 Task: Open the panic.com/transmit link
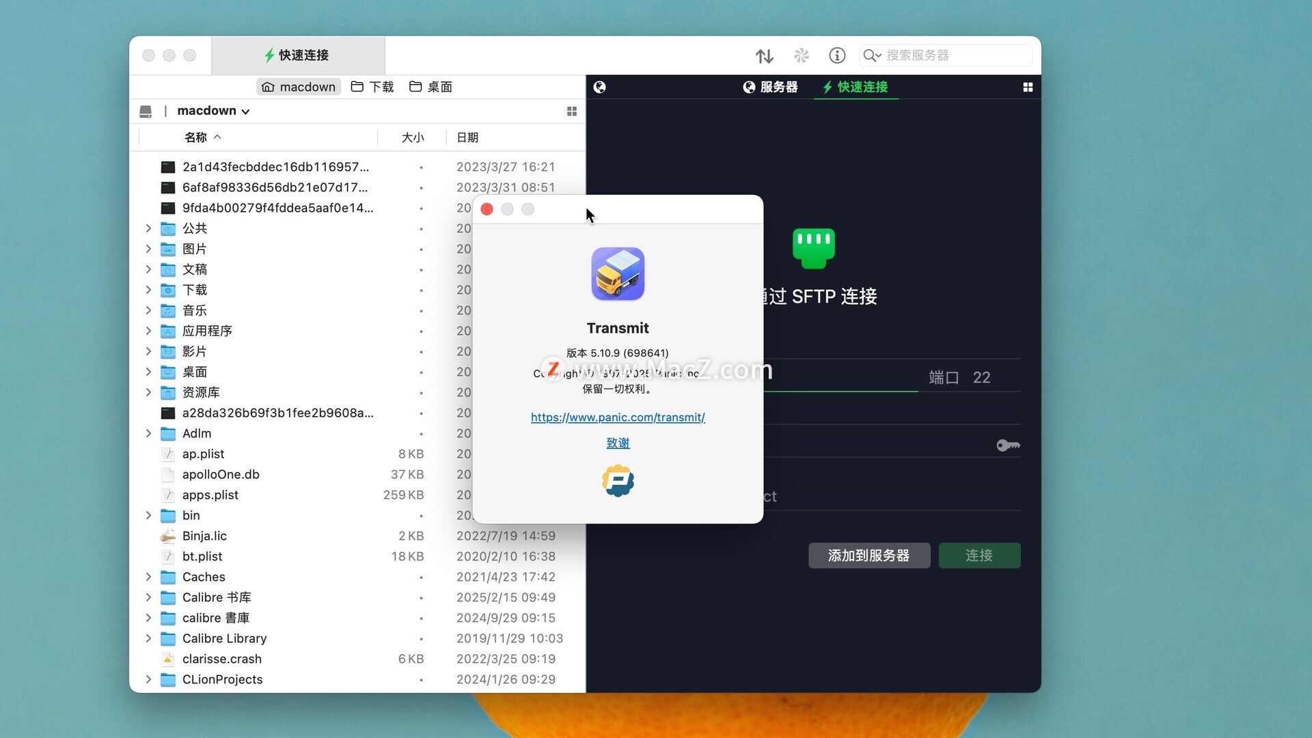click(x=618, y=418)
